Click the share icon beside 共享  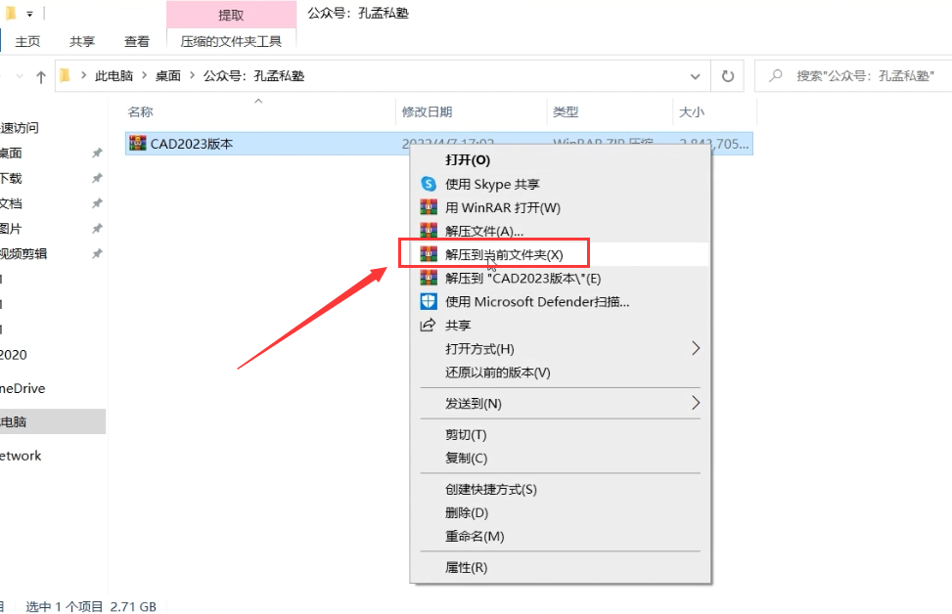(428, 326)
